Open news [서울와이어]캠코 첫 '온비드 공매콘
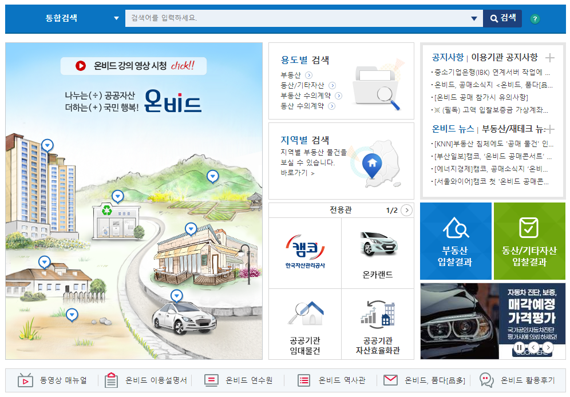 490,181
